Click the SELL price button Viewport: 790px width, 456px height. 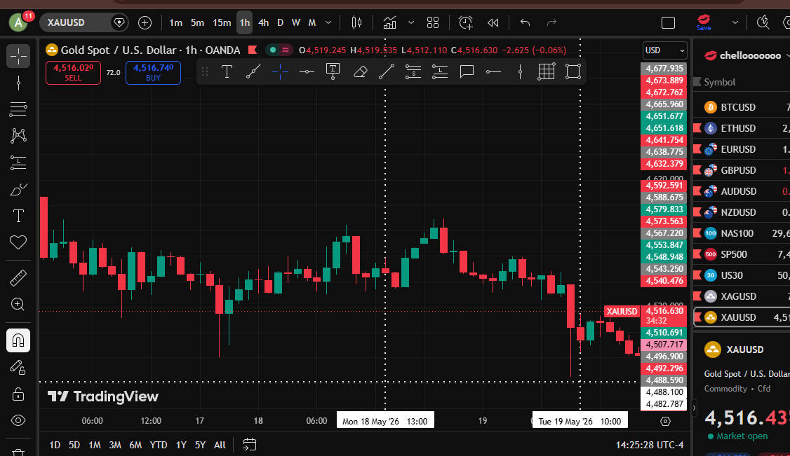click(73, 72)
